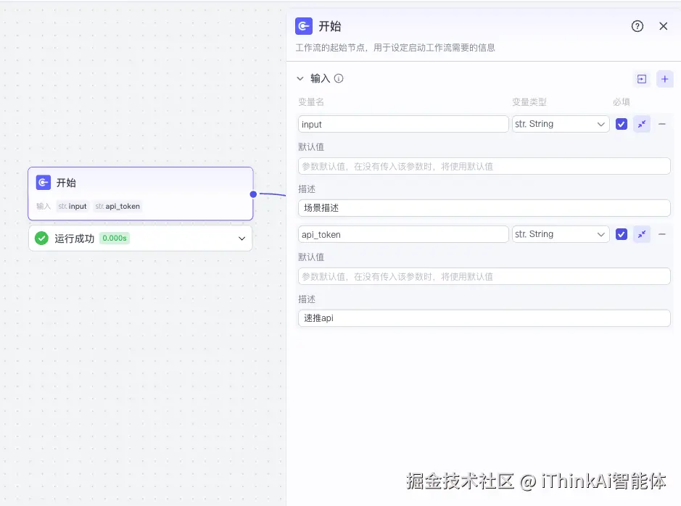Collapse the 输入 section chevron
Screen dimensions: 681x506
tap(300, 78)
